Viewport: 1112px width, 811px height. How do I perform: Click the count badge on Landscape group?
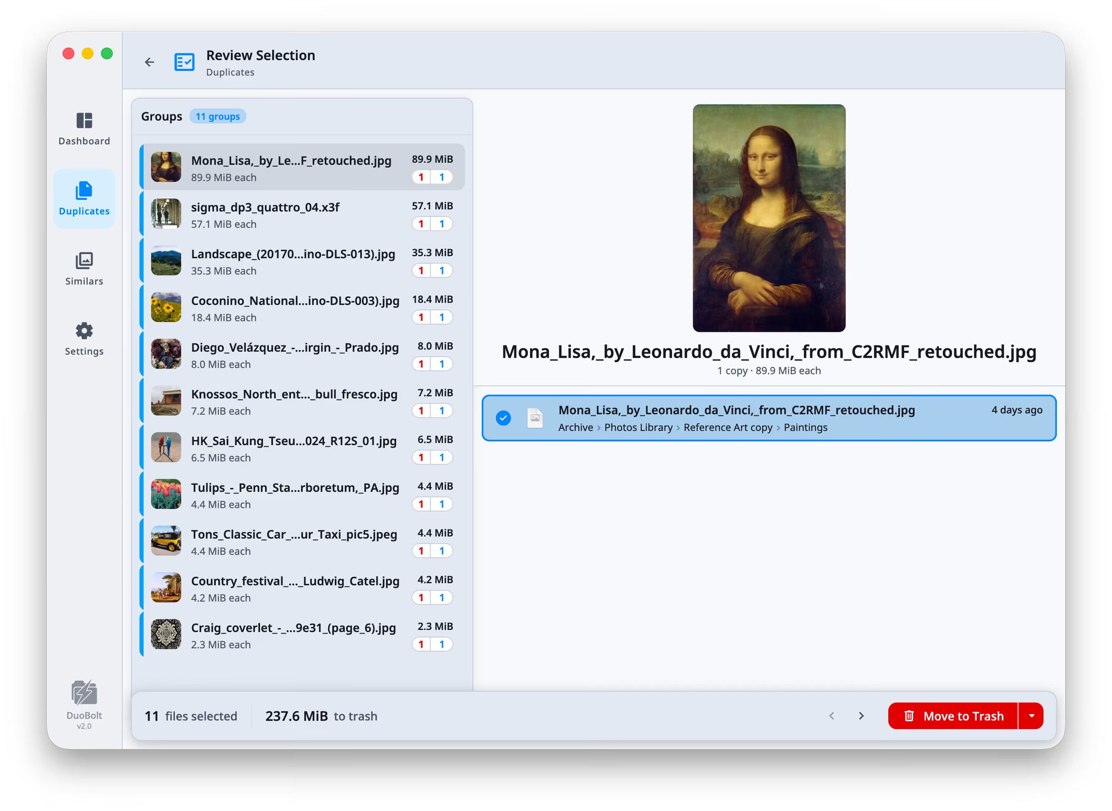click(x=432, y=270)
